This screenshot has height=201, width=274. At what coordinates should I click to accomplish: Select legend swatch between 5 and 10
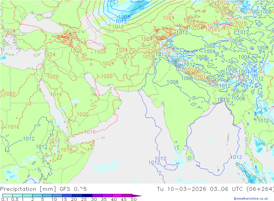[x=47, y=196]
